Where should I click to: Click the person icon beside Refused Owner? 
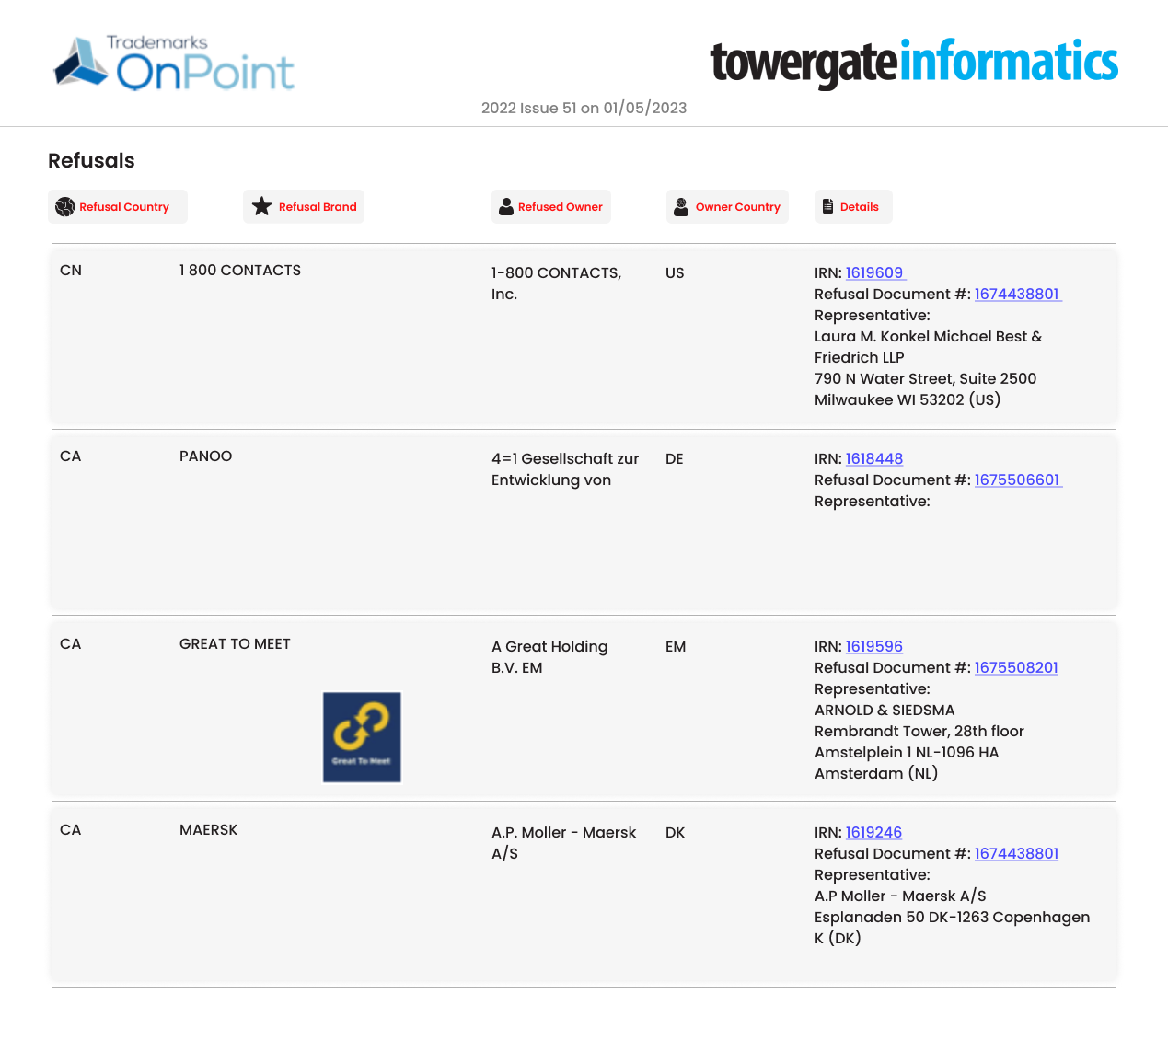coord(506,207)
